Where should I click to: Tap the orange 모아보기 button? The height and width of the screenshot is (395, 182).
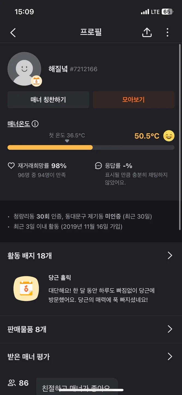[134, 100]
